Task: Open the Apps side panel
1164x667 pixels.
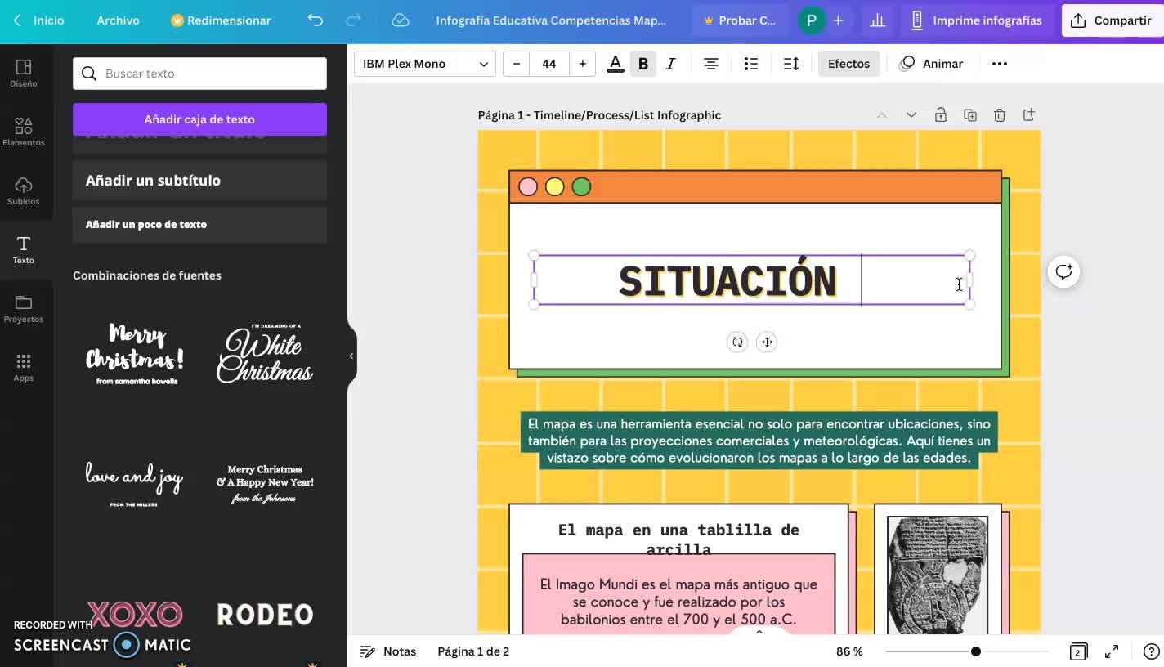Action: 24,367
